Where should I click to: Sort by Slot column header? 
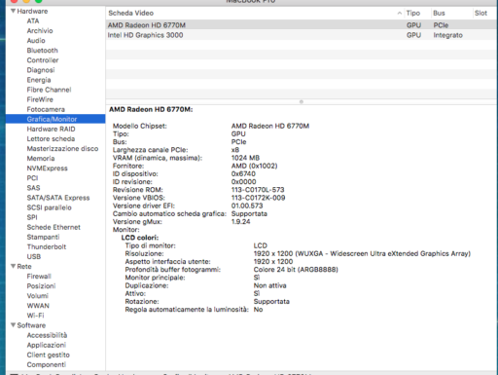[x=480, y=13]
